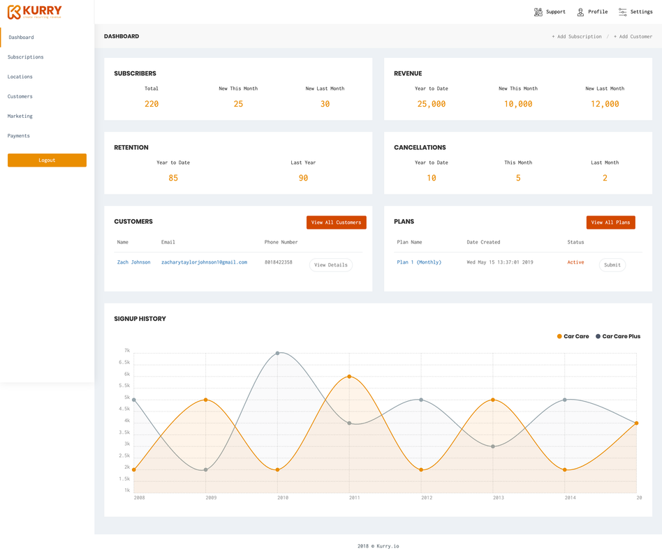The height and width of the screenshot is (558, 662).
Task: Click retention last year value 90
Action: point(303,178)
